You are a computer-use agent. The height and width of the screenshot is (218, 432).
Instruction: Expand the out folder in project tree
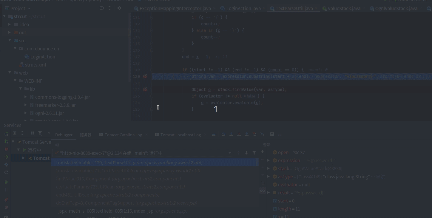[x=10, y=33]
